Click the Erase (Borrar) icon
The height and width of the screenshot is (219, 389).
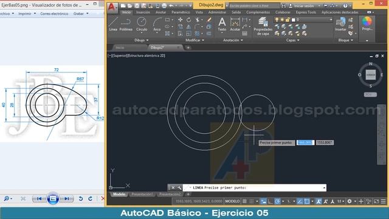(209, 20)
